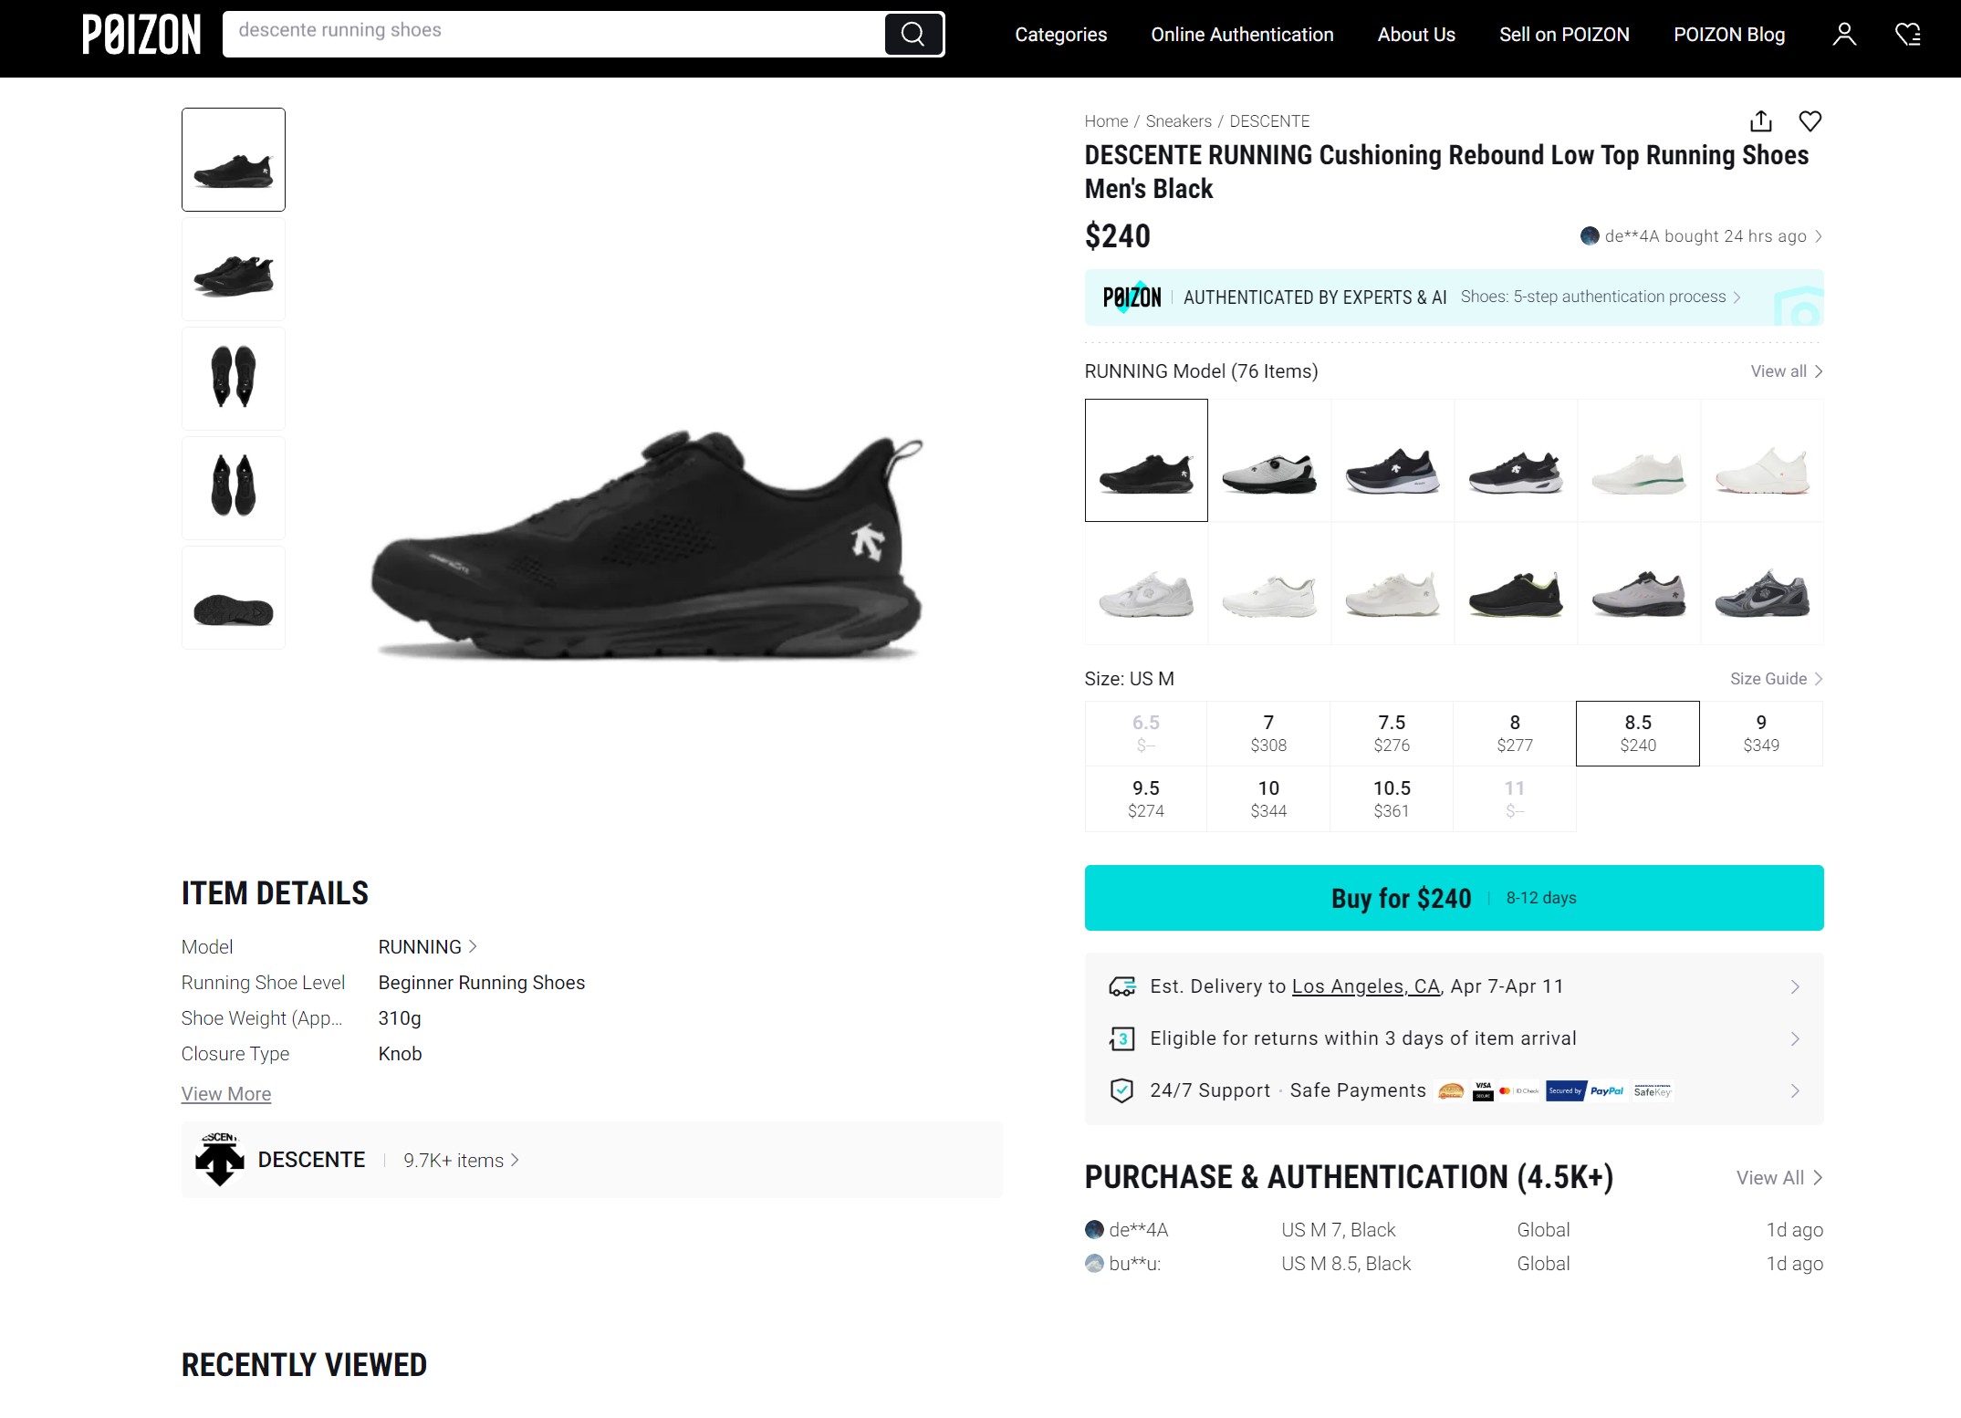This screenshot has width=1961, height=1418.
Task: Click the delivery truck icon
Action: coord(1121,986)
